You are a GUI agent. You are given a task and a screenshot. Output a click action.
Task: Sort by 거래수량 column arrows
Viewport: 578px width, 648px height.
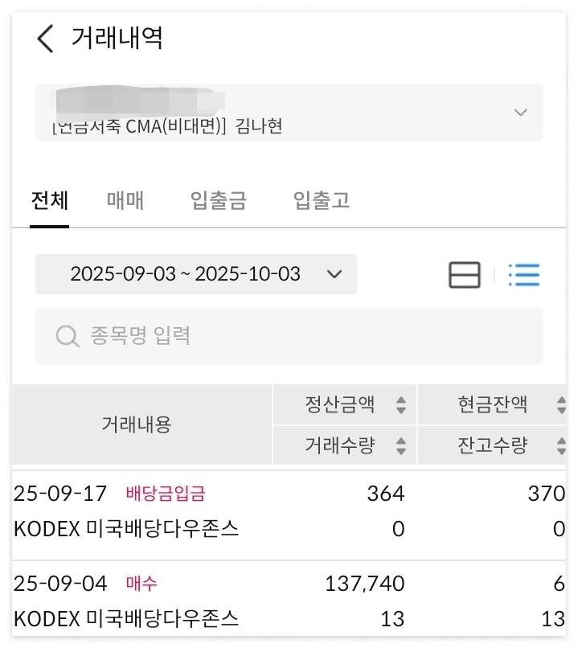tap(400, 445)
